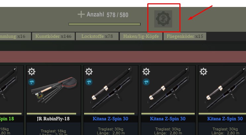Viewport: 246px width, 135px height.
Task: Click first Kitana Z-Spin 30 title
Action: pyautogui.click(x=111, y=119)
